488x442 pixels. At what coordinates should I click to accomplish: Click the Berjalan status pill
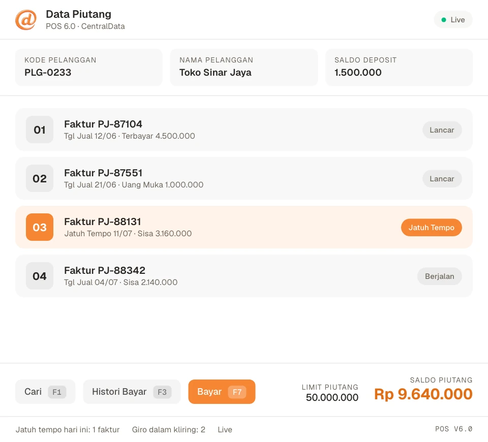click(439, 276)
